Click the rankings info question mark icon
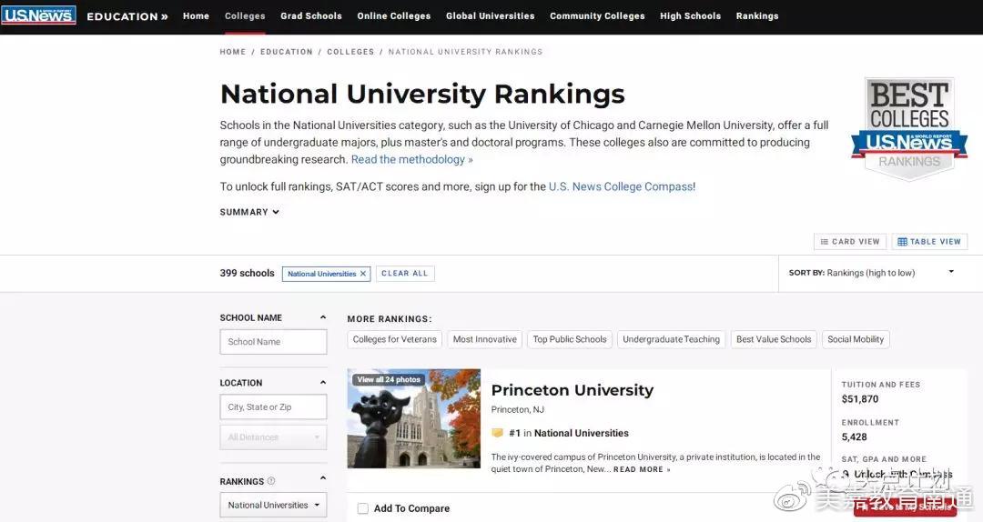The image size is (983, 522). tap(271, 481)
